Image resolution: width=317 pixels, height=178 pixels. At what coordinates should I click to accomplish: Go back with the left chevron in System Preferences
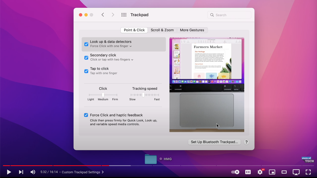[103, 15]
